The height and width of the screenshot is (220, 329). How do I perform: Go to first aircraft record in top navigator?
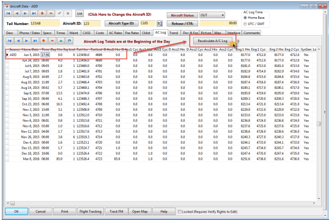(x=8, y=13)
